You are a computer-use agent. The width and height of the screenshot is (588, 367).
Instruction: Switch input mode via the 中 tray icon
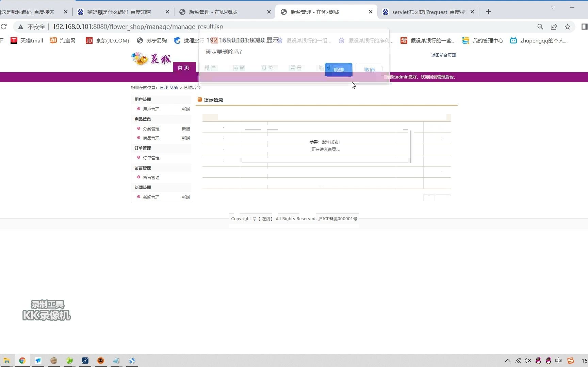558,361
